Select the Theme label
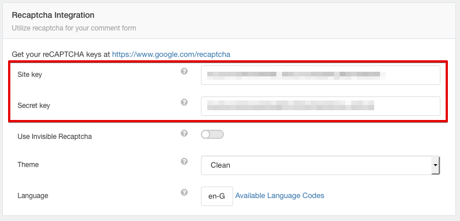Viewport: 460px width, 221px height. tap(28, 165)
